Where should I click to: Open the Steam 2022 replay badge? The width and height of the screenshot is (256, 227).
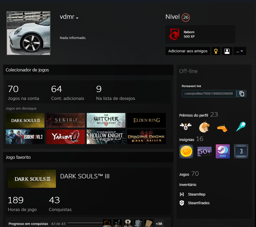(x=223, y=151)
